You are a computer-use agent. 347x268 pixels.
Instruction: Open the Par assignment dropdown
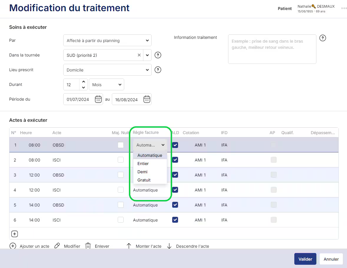pyautogui.click(x=107, y=41)
